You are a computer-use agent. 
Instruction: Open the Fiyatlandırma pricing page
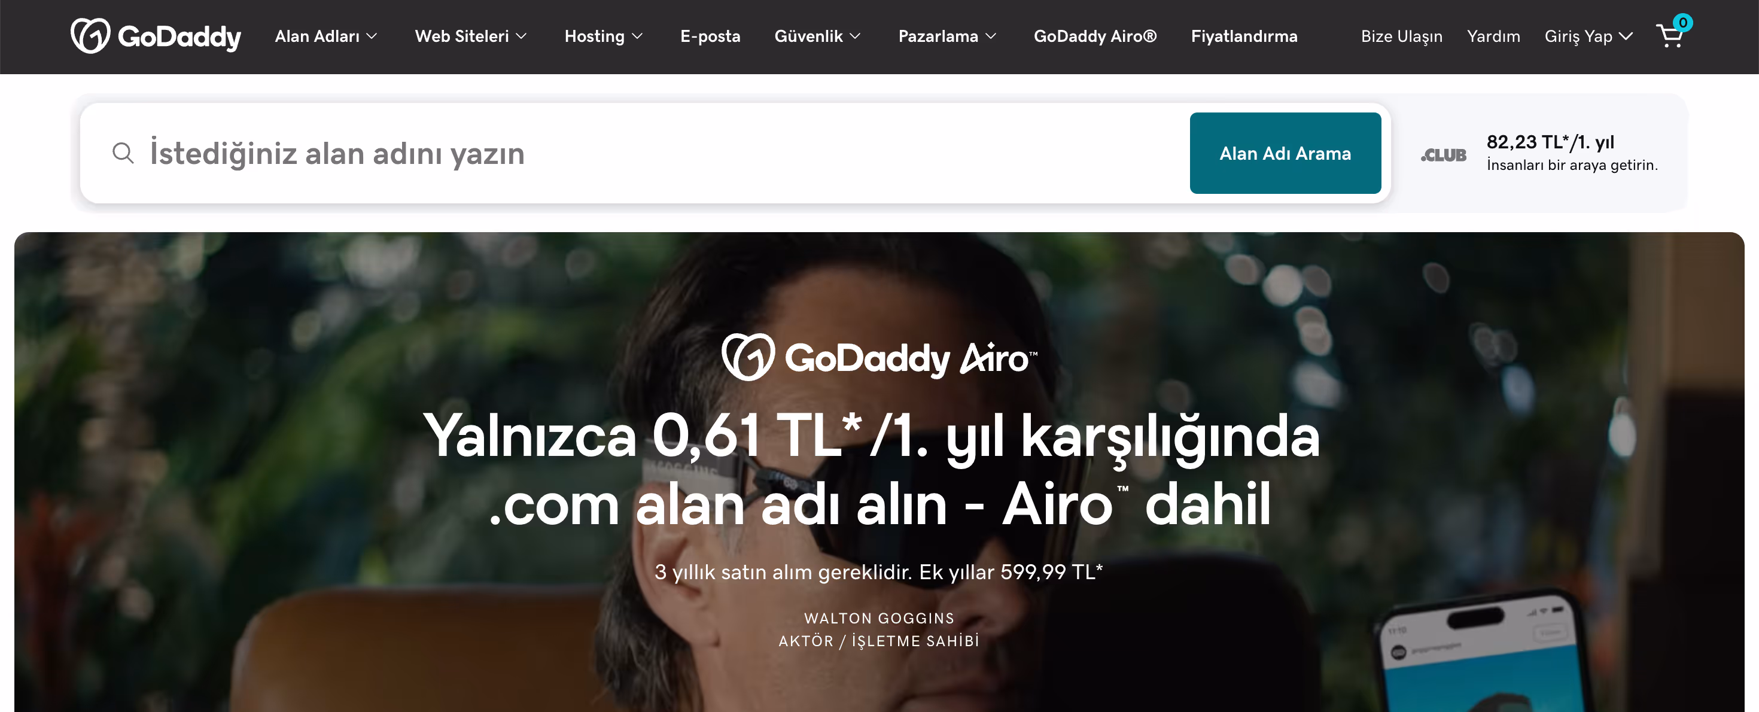point(1244,36)
